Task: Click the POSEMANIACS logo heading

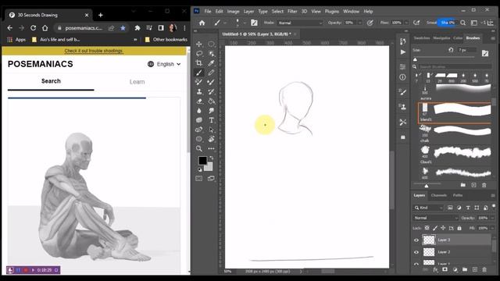Action: point(41,64)
